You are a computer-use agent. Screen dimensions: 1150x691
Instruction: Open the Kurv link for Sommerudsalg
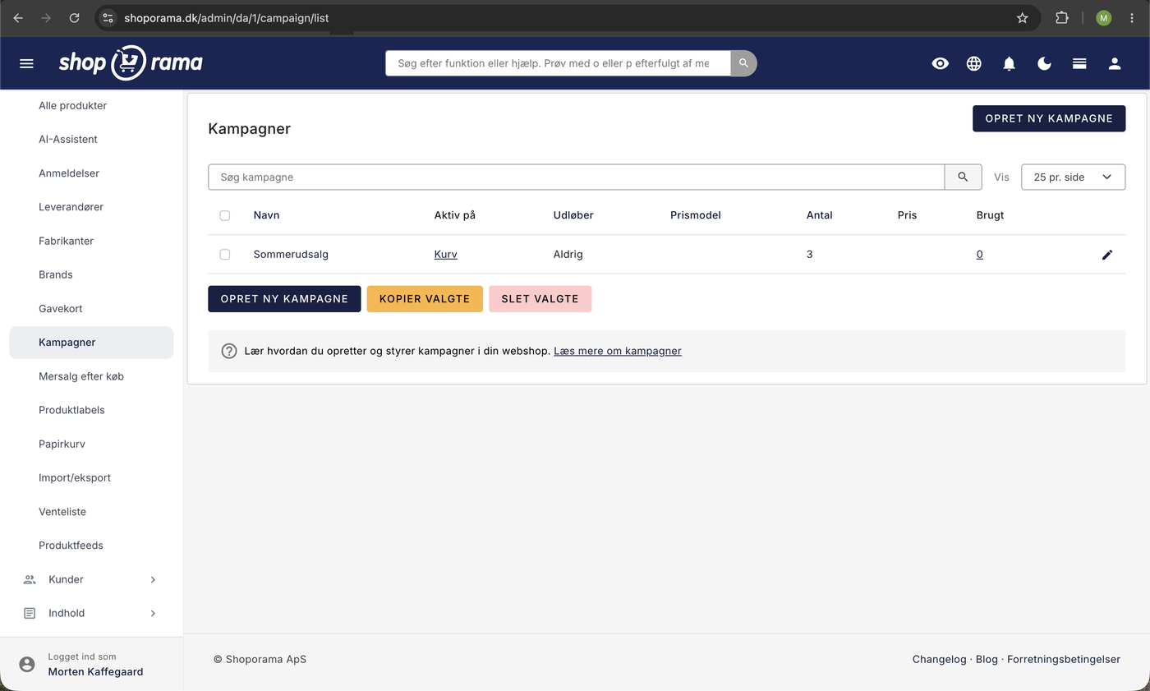445,255
